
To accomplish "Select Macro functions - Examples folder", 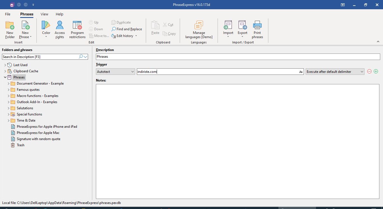I will click(38, 96).
